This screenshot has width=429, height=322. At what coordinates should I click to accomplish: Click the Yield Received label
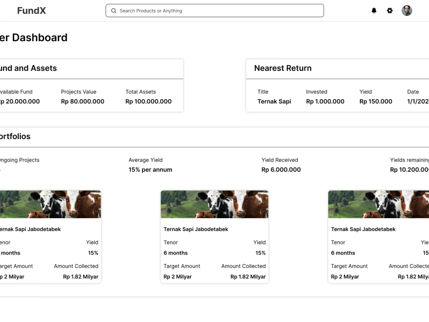[280, 160]
